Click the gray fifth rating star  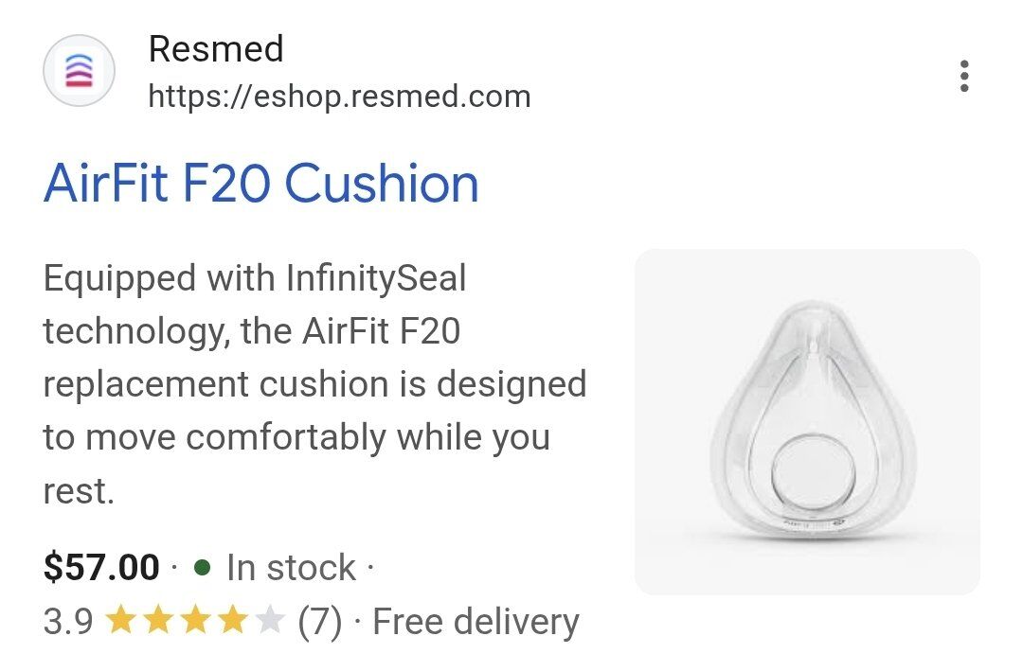tap(270, 622)
